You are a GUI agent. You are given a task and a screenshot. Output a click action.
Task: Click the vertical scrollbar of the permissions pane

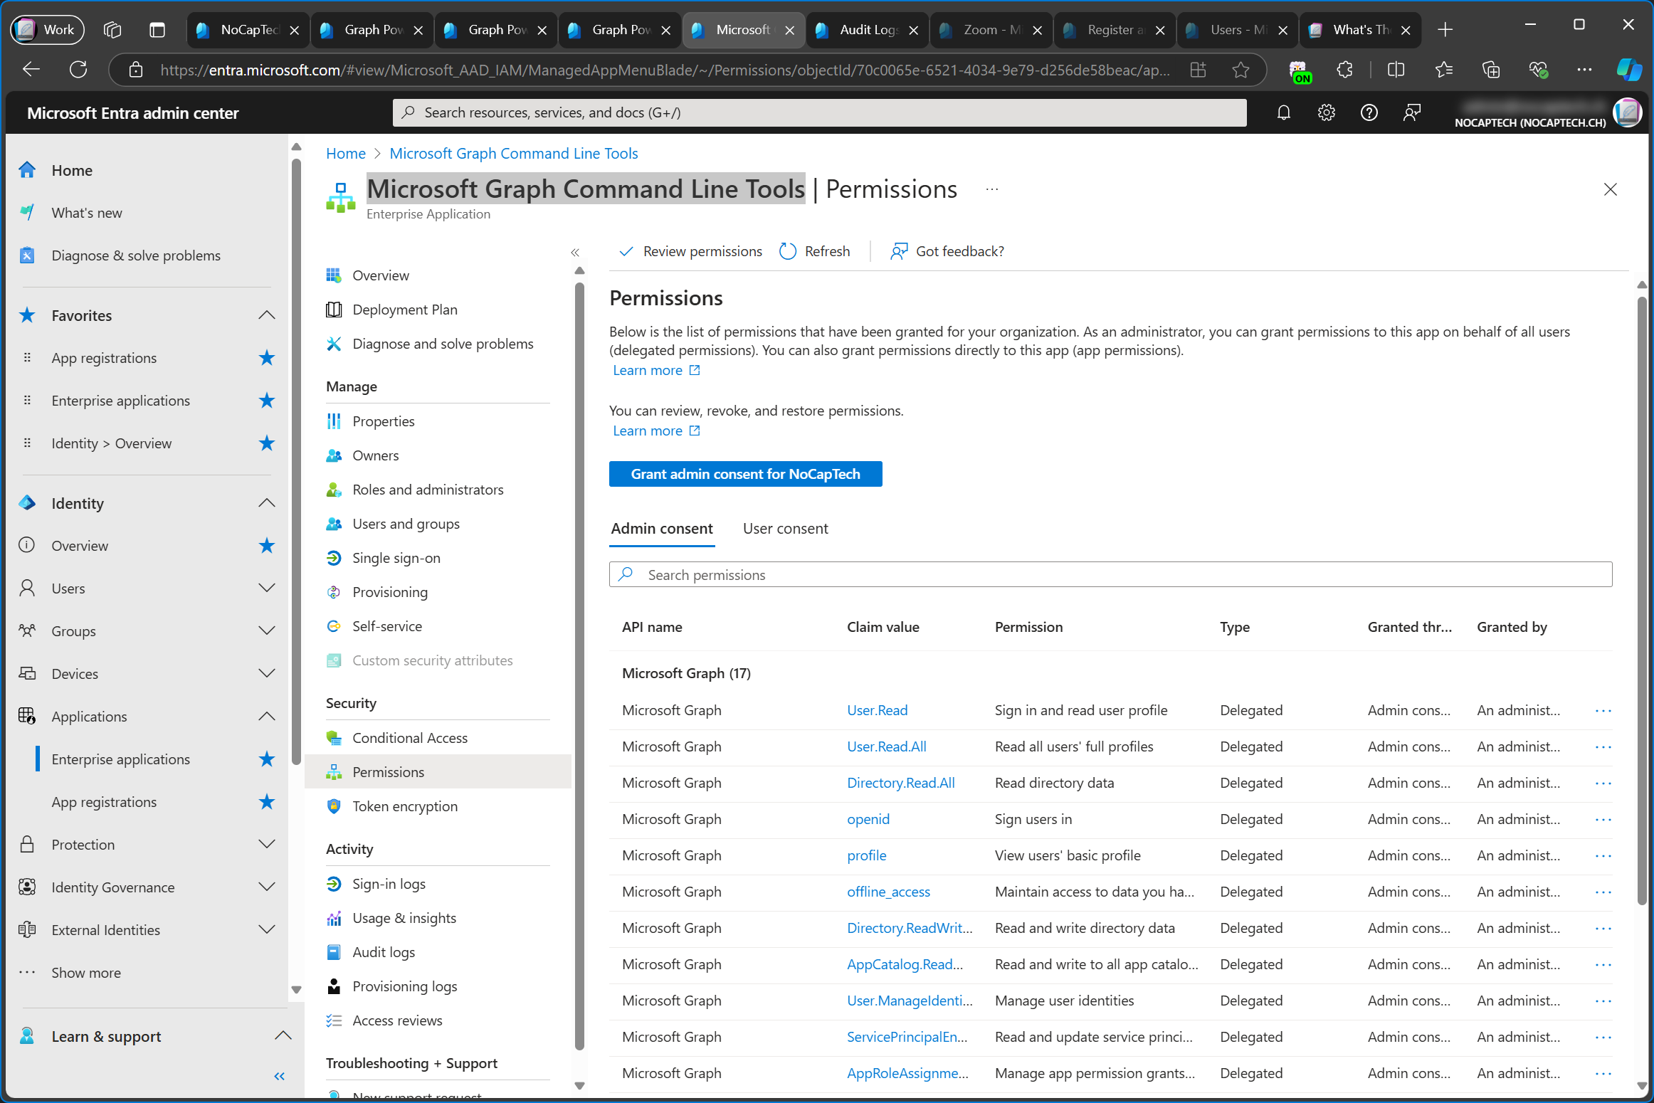coord(1643,602)
